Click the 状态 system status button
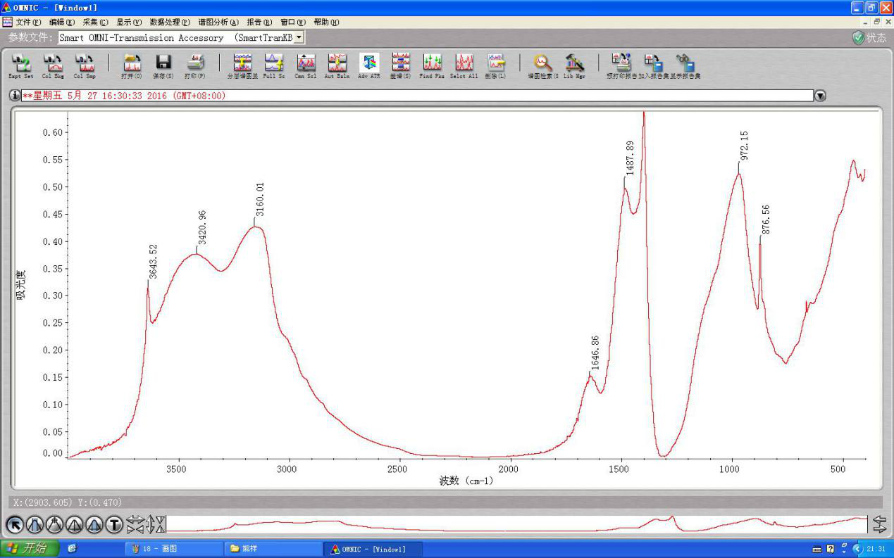Screen dimensions: 894x558 (869, 38)
